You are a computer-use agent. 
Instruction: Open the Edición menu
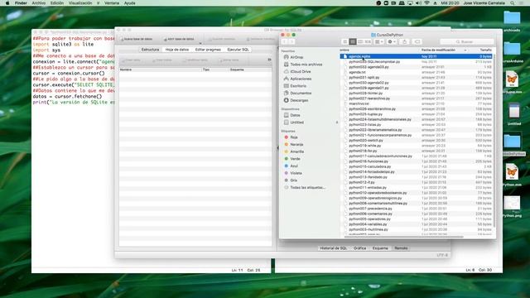[x=57, y=3]
